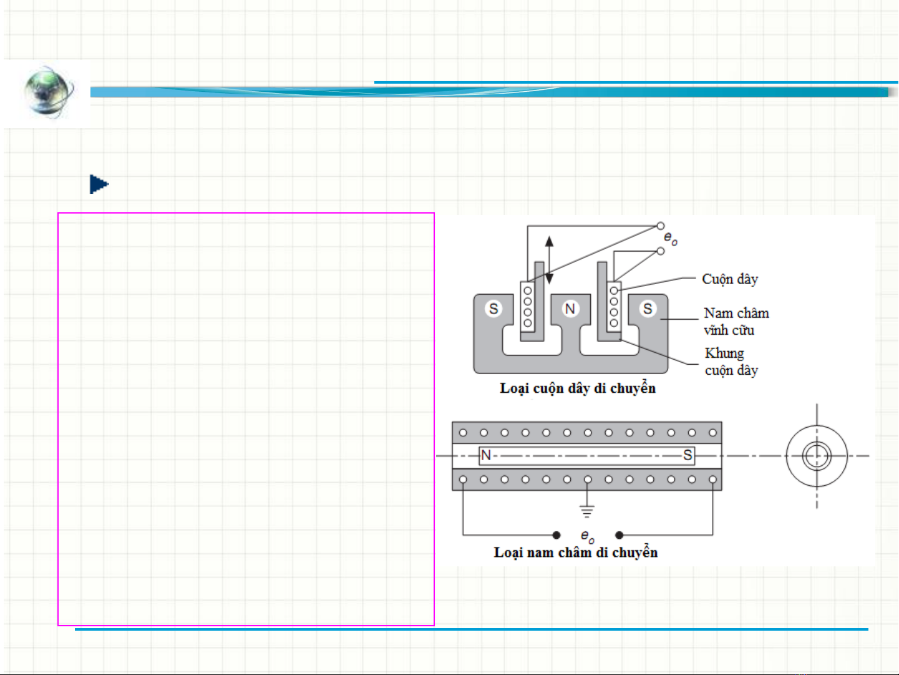
Task: Click the S end of the bar magnet
Action: click(x=688, y=455)
